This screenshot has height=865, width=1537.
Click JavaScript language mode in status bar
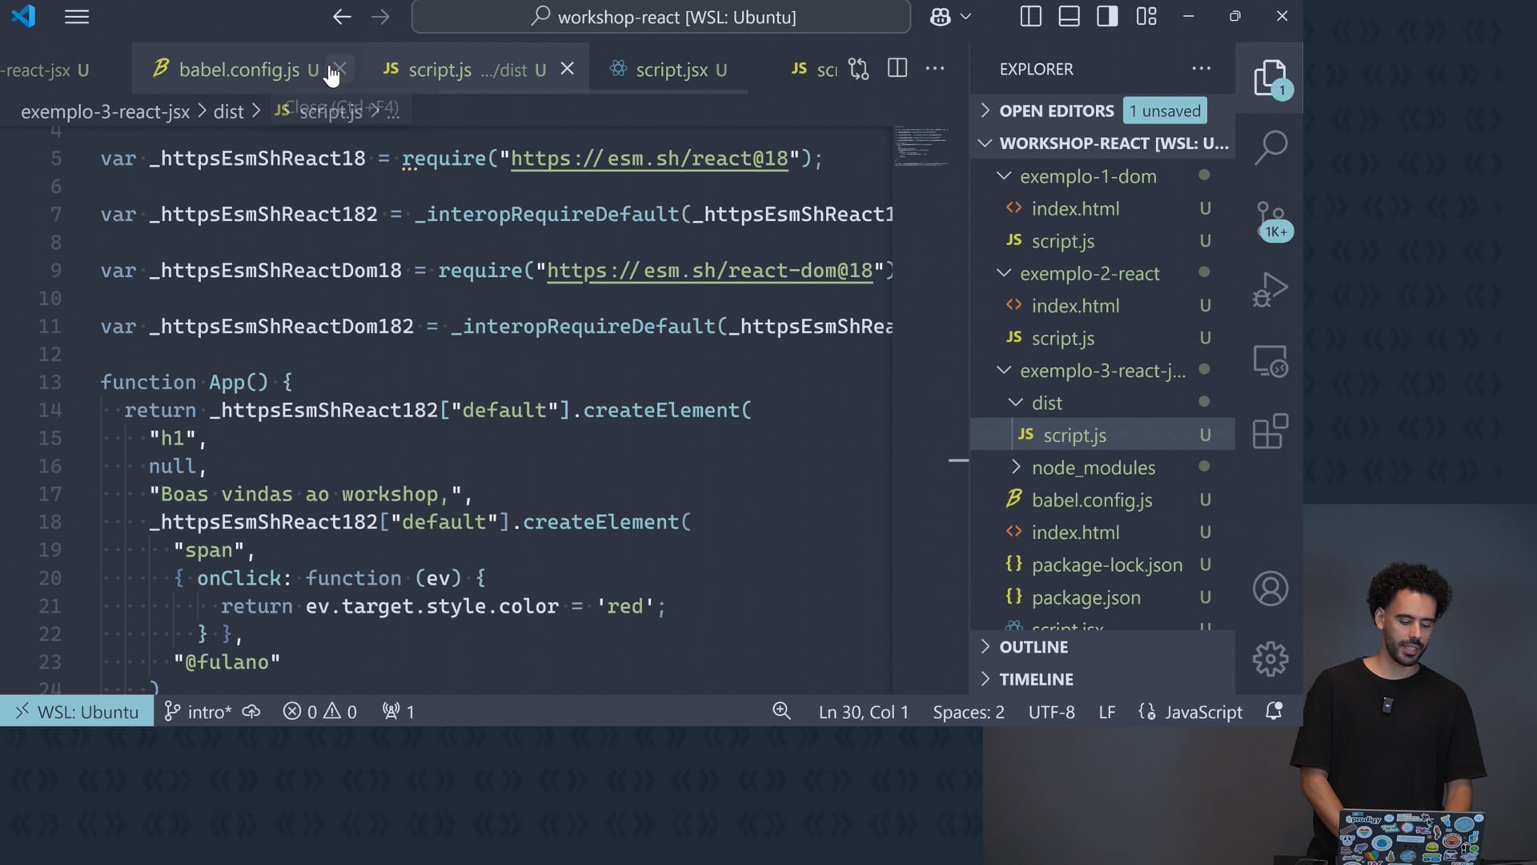click(x=1202, y=712)
